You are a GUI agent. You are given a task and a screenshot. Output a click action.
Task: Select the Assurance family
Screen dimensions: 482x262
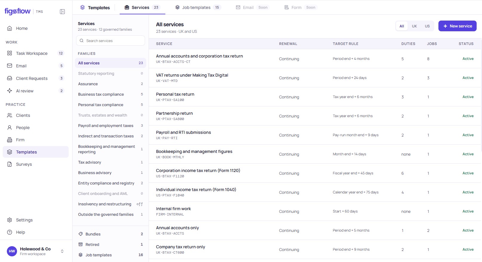110,84
